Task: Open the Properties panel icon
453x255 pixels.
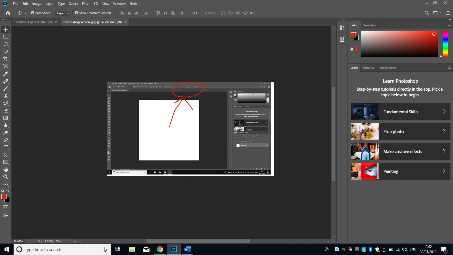Action: 342,39
